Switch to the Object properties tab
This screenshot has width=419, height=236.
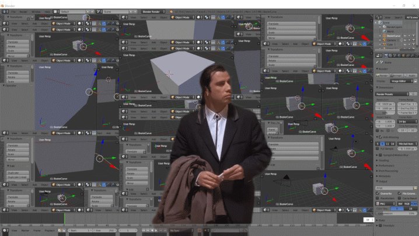point(403,55)
